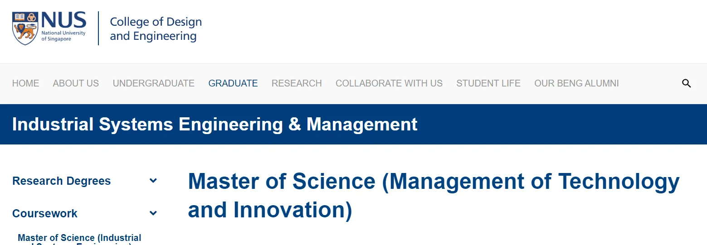Image resolution: width=707 pixels, height=245 pixels.
Task: Open the search magnifier icon
Action: [687, 83]
